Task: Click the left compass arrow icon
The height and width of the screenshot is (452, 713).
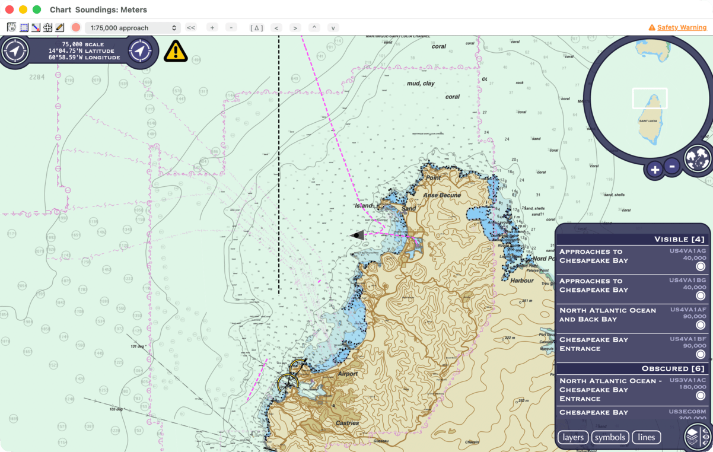Action: (x=15, y=50)
